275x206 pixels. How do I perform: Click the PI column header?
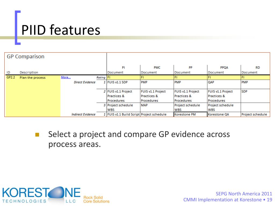click(x=123, y=68)
